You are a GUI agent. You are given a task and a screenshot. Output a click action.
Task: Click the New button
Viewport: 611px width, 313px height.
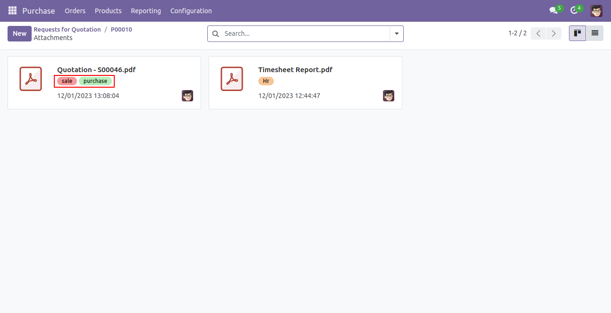coord(19,33)
